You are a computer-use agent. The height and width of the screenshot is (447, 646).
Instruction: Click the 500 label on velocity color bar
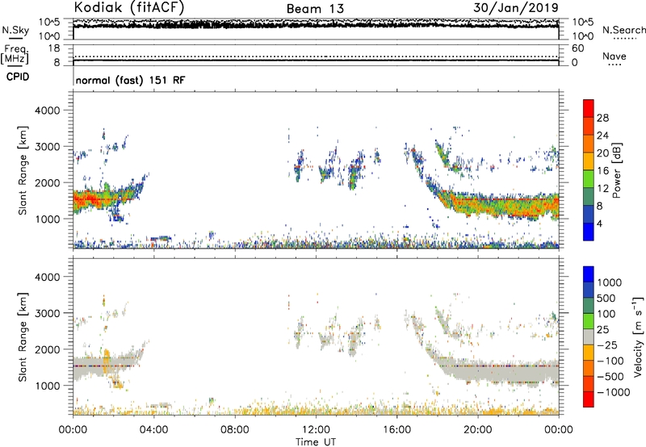point(606,299)
